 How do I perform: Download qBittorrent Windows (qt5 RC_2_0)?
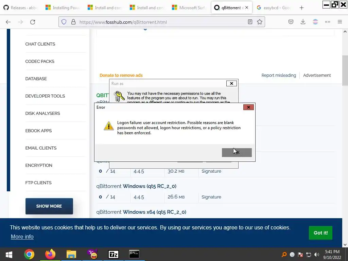(x=136, y=186)
